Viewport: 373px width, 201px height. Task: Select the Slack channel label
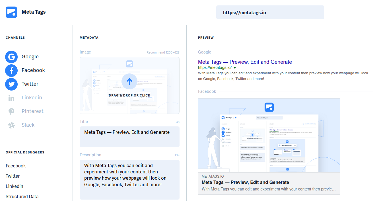(28, 125)
